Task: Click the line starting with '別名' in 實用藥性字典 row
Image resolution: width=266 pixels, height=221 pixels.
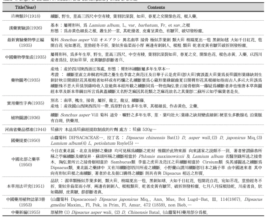Action: coord(98,101)
